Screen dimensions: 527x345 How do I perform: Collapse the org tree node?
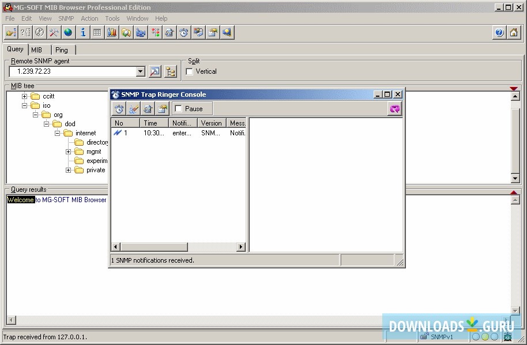tap(35, 115)
